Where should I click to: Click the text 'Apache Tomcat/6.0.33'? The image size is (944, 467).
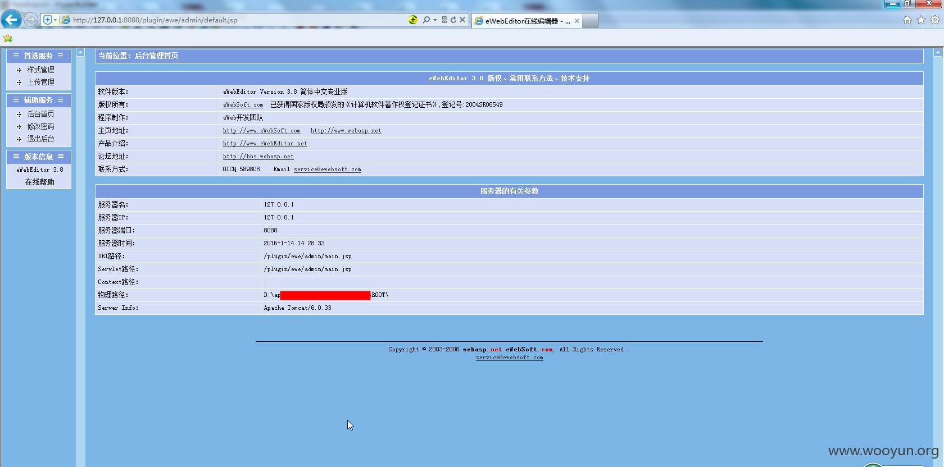click(x=297, y=308)
